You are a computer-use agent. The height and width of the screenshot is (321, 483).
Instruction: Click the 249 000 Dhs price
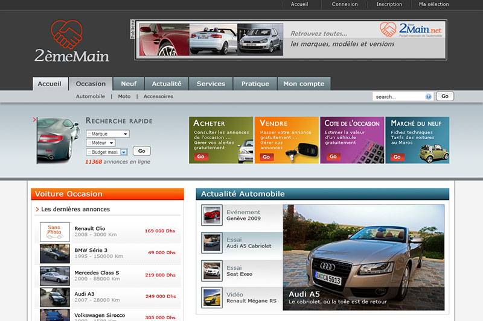(161, 296)
